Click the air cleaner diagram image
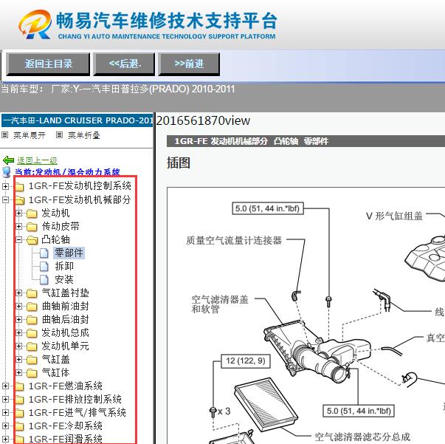Screen dimensions: 445x444 [x=306, y=315]
